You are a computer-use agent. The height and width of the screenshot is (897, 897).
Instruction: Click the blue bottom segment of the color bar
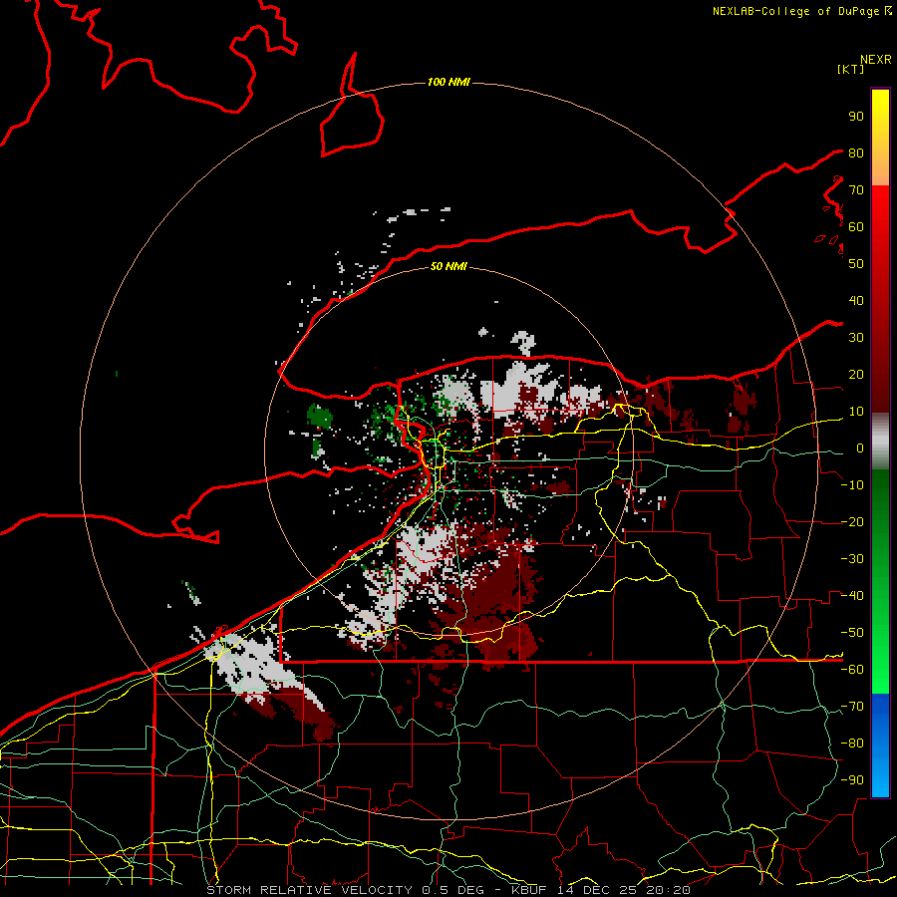click(x=880, y=746)
